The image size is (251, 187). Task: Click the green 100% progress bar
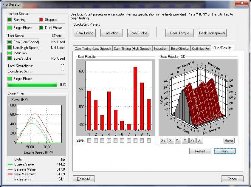point(32,85)
